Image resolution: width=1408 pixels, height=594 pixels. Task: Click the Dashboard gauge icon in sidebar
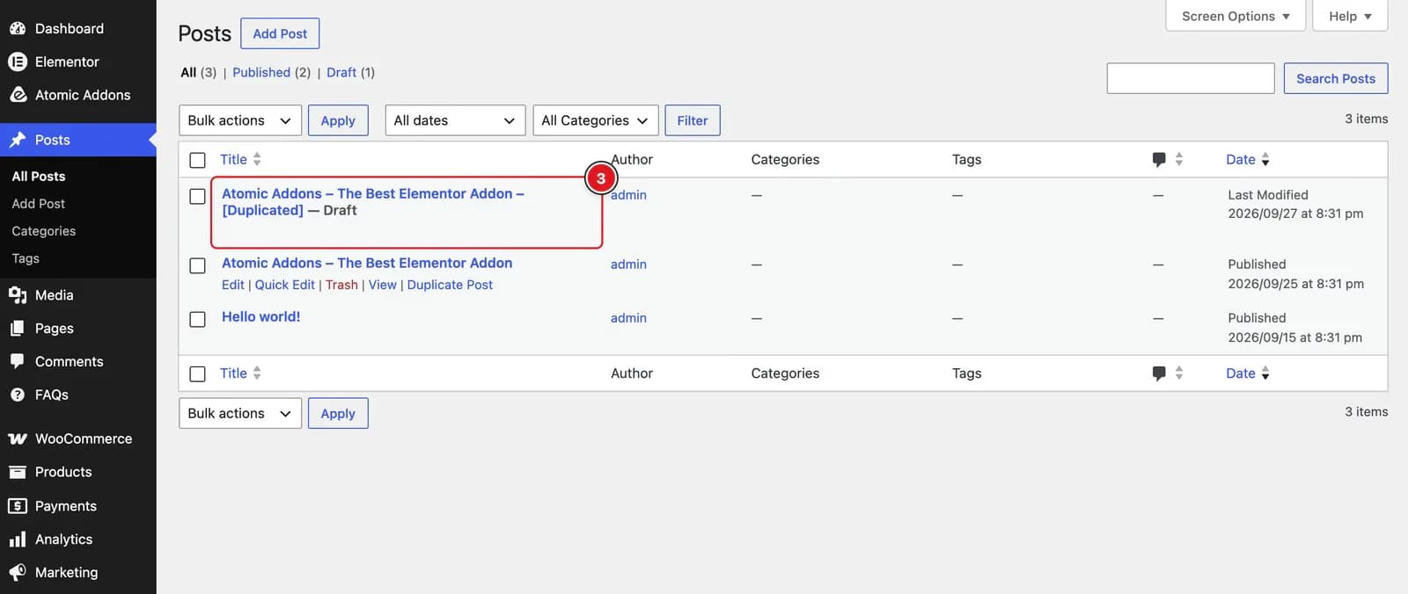pos(18,28)
